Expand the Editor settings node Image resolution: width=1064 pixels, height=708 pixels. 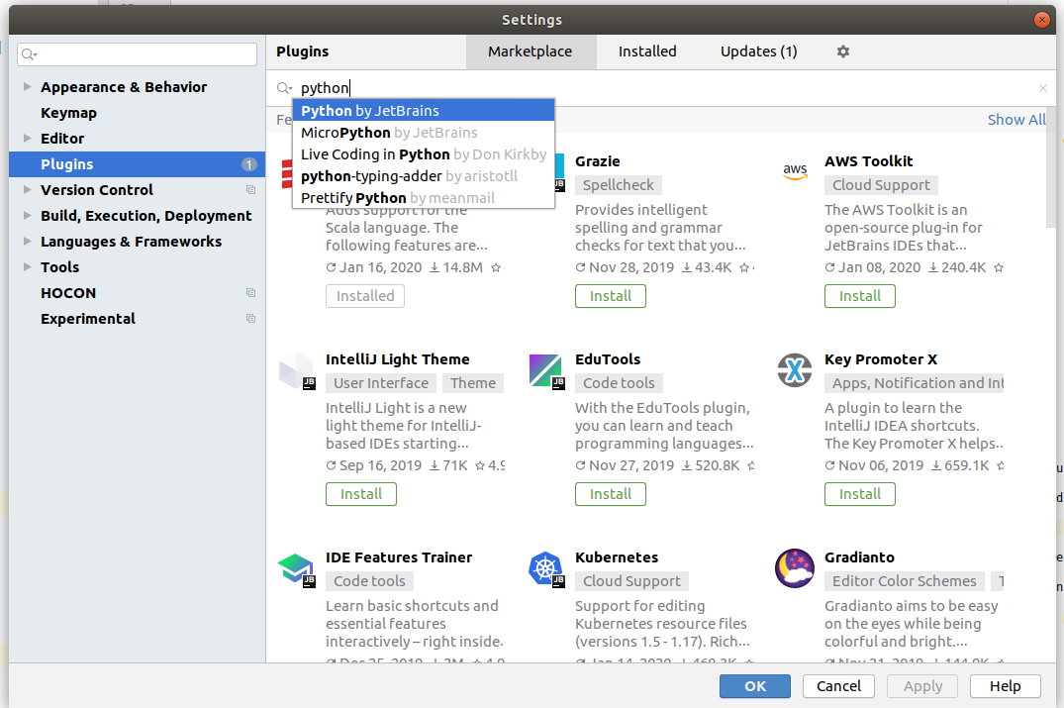tap(27, 139)
